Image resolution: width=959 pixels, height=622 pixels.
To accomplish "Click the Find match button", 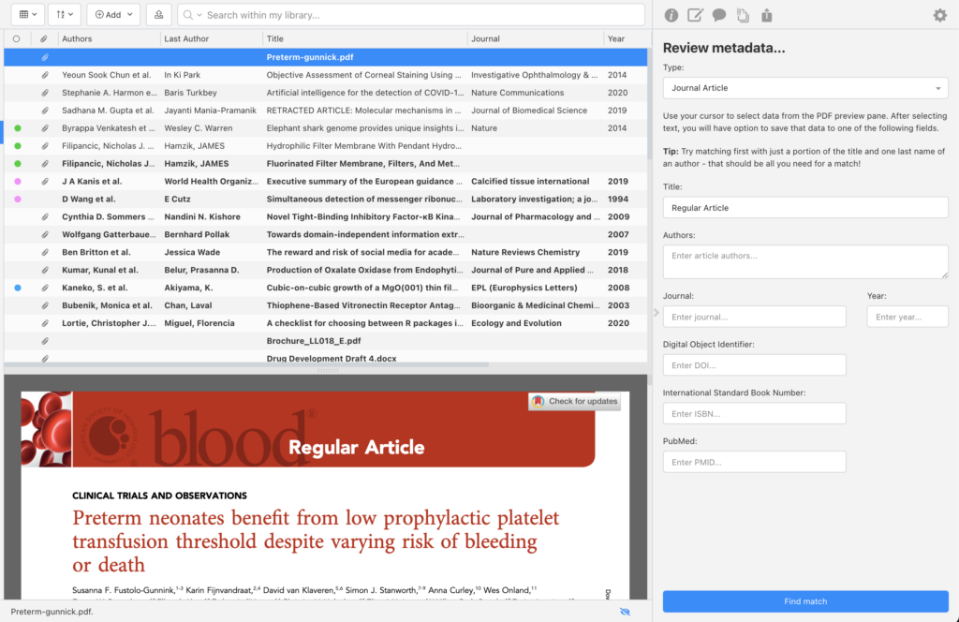I will [804, 600].
